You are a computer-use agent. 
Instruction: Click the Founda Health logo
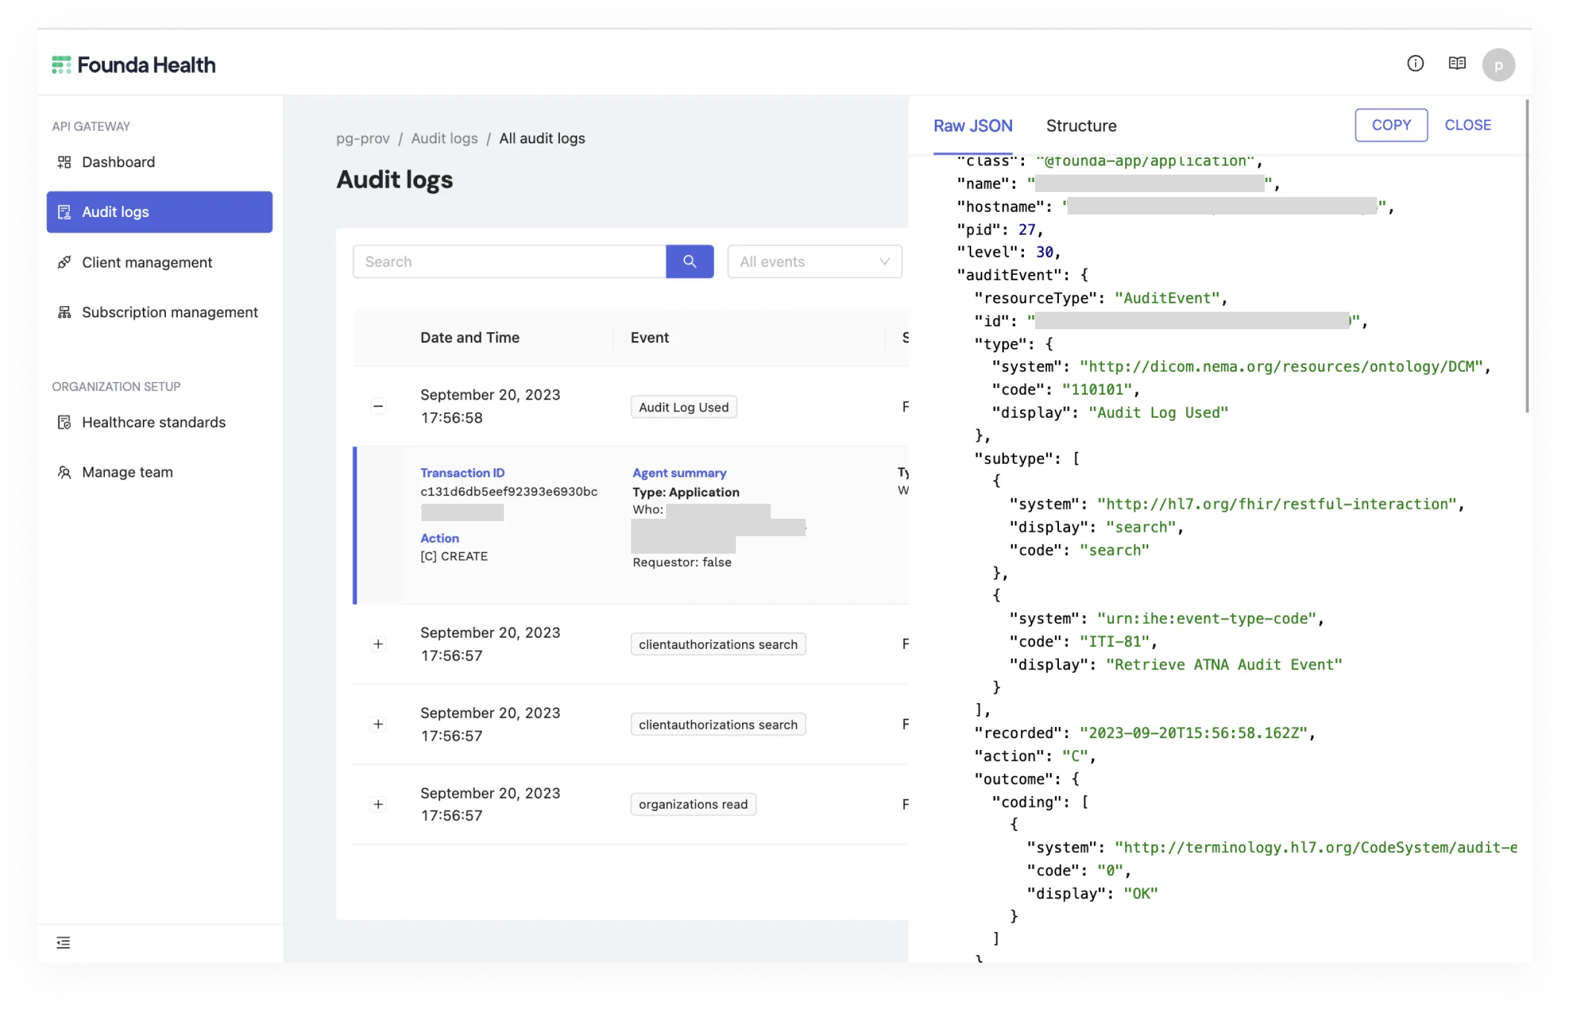133,64
